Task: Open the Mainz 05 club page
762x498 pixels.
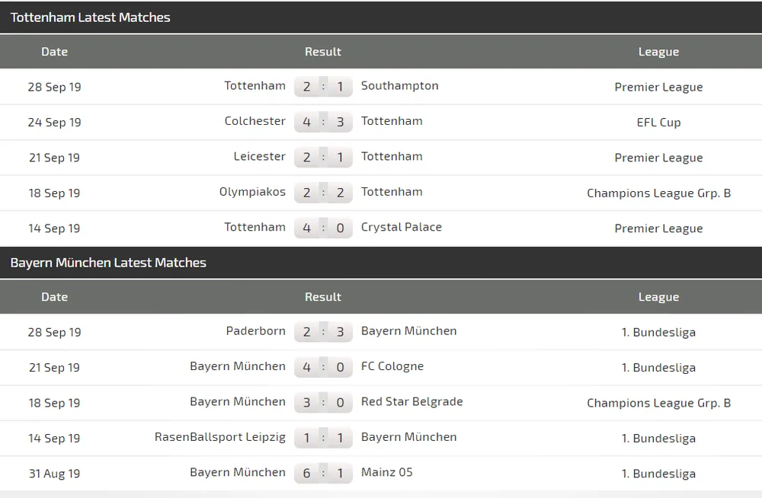Action: (x=386, y=472)
